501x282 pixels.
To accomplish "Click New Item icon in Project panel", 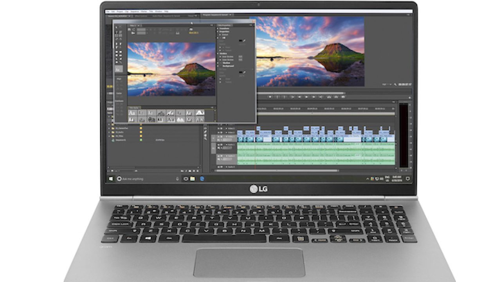I will tap(194, 171).
